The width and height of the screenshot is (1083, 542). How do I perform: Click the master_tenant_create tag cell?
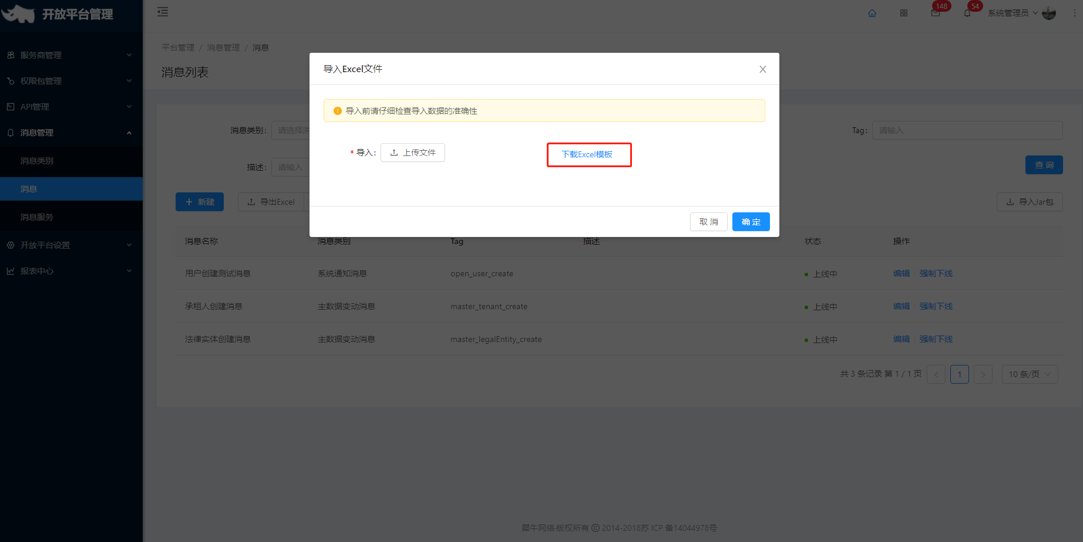point(489,306)
